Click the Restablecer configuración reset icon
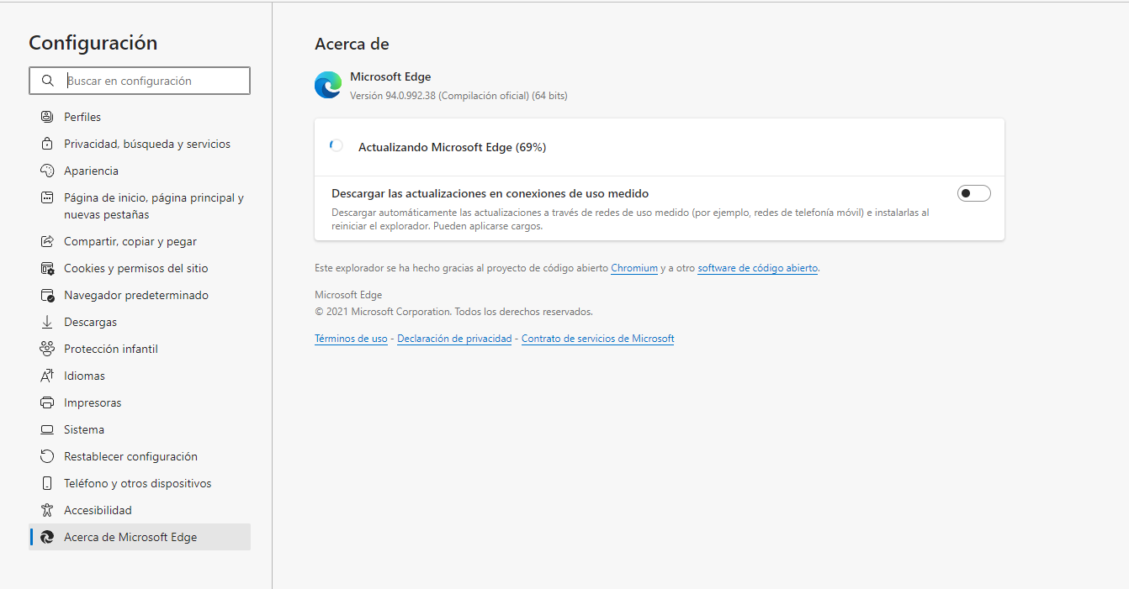This screenshot has width=1129, height=589. point(47,456)
